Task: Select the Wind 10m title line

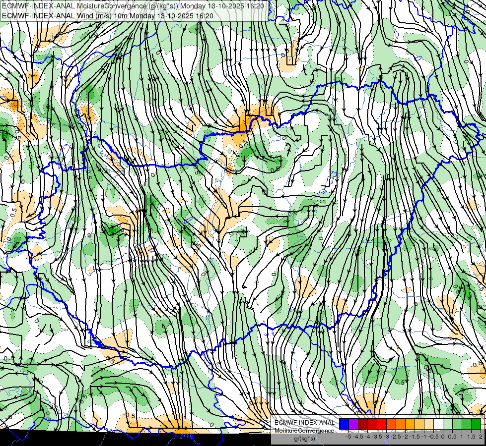Action: pos(108,16)
